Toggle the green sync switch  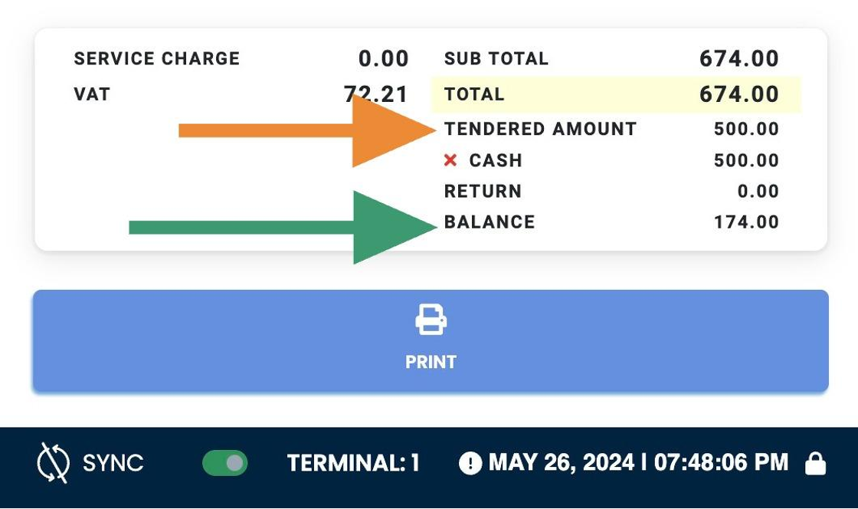pos(225,463)
